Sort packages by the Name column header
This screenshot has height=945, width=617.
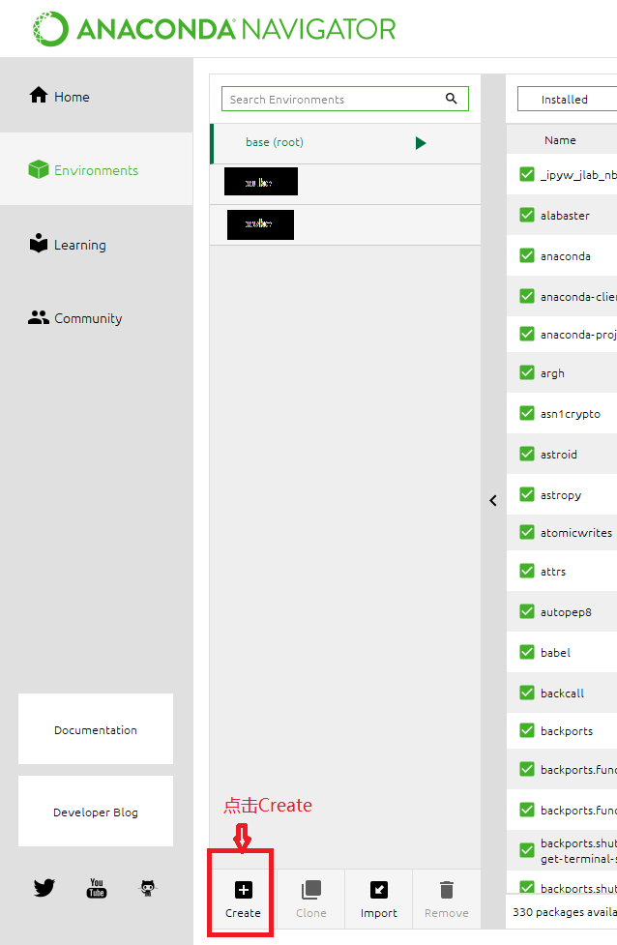(x=560, y=140)
